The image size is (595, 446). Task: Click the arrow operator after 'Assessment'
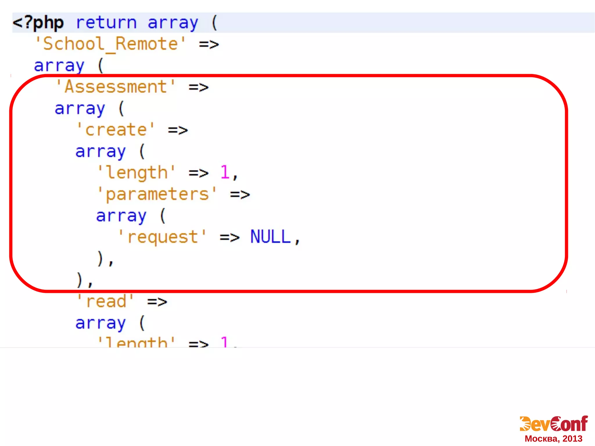(x=198, y=87)
